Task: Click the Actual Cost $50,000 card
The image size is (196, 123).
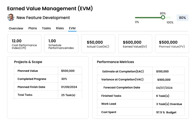Action: coord(98,44)
